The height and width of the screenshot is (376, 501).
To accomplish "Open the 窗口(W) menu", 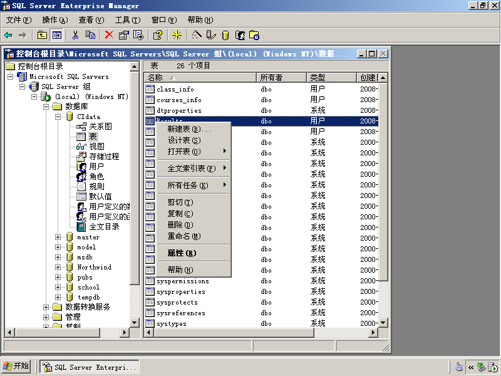I will [x=164, y=20].
